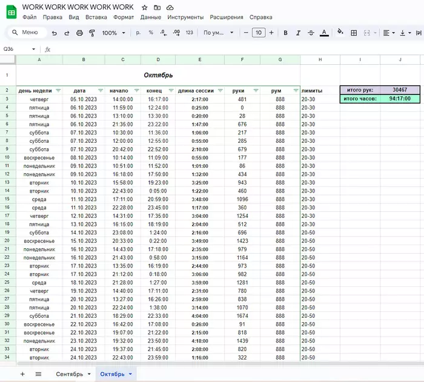424x382 pixels.
Task: Open the Октябрь tab dropdown arrow
Action: tap(130, 374)
